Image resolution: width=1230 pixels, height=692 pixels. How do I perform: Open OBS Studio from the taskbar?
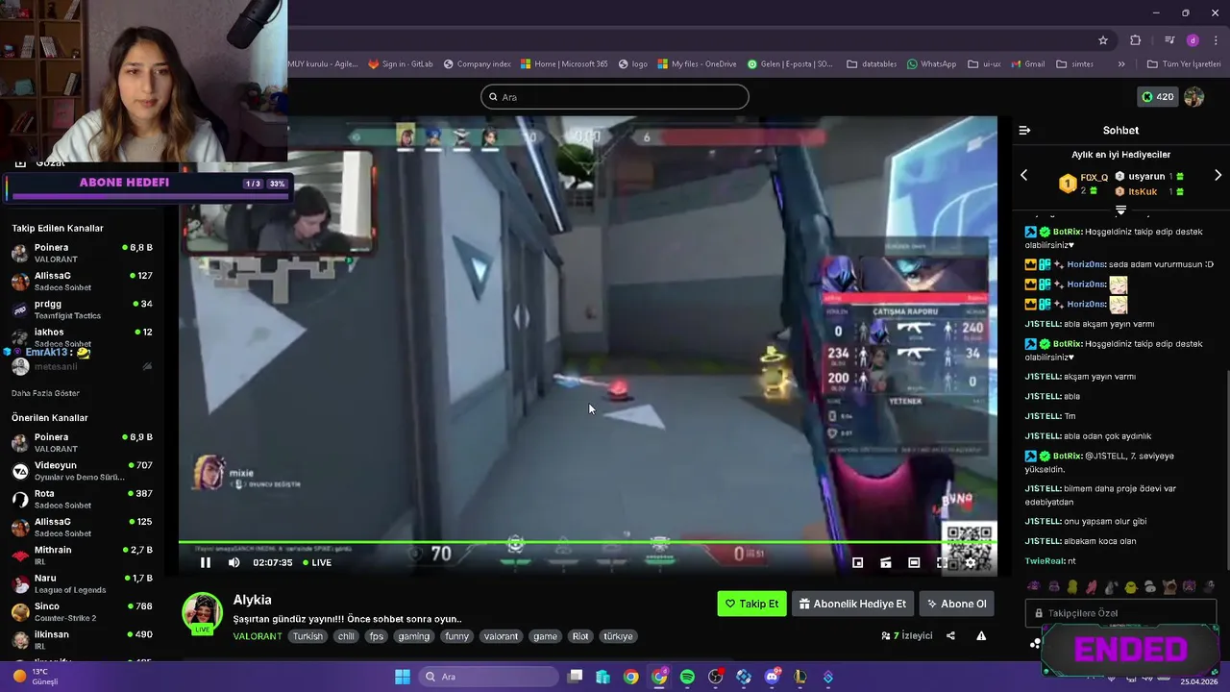[716, 677]
